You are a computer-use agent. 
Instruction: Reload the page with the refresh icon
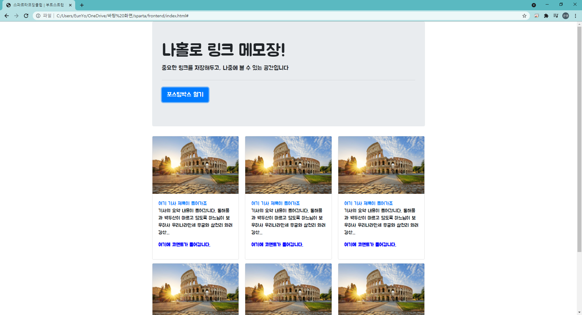click(x=26, y=16)
